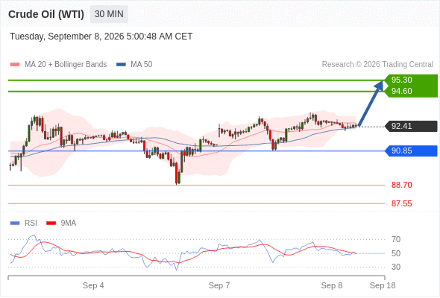Click the Crude Oil (WTI) chart title

pyautogui.click(x=46, y=14)
